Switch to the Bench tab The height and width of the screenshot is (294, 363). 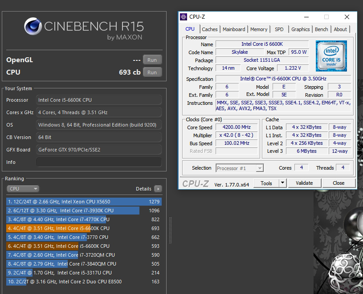(x=321, y=29)
